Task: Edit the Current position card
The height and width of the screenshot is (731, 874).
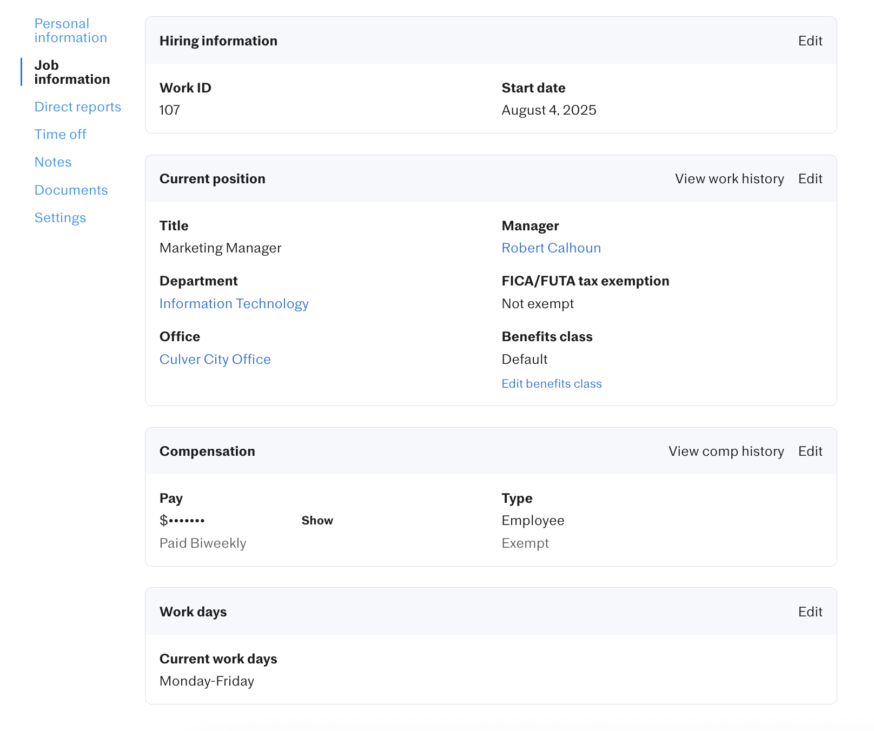Action: pos(810,179)
